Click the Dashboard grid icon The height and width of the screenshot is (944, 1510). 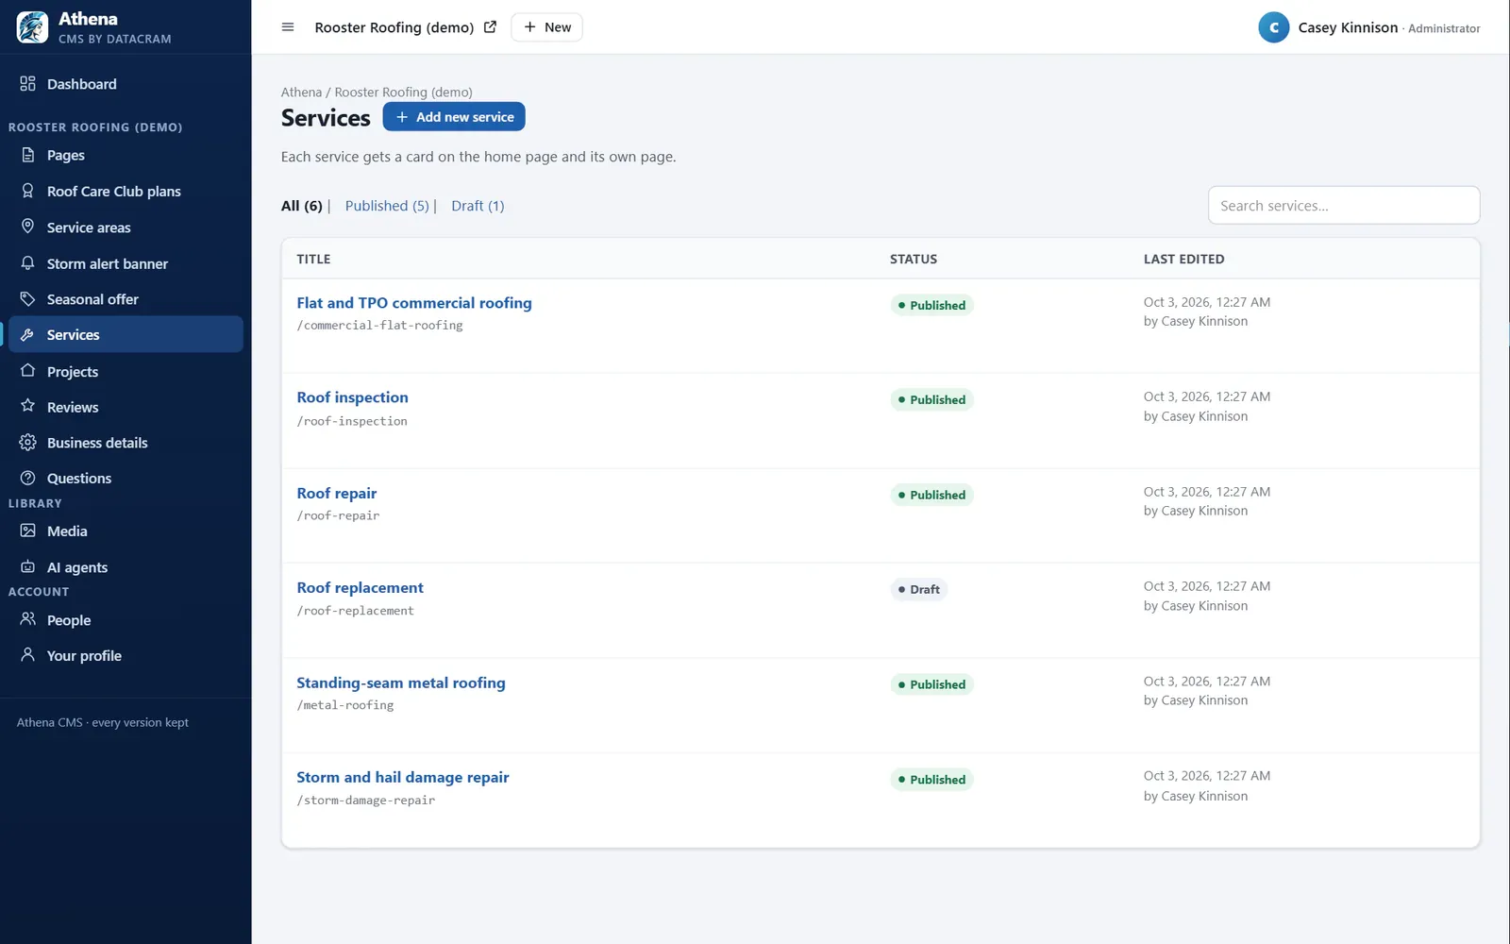coord(27,83)
